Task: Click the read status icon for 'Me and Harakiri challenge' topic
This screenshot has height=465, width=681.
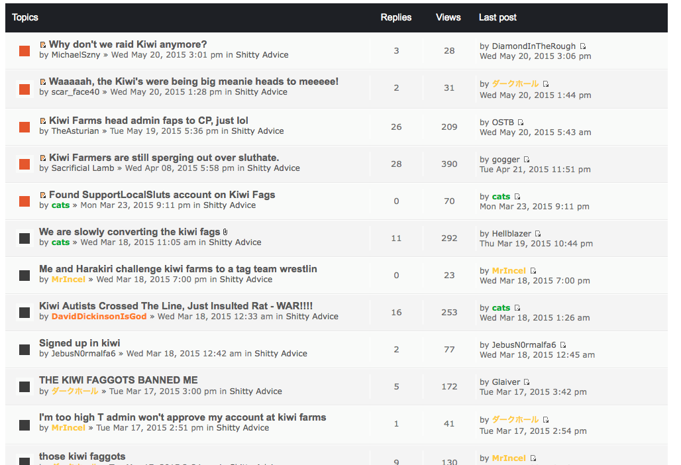Action: [25, 276]
